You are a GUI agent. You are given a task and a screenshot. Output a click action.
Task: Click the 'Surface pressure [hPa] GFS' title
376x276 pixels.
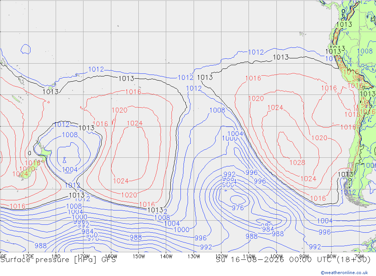point(58,260)
